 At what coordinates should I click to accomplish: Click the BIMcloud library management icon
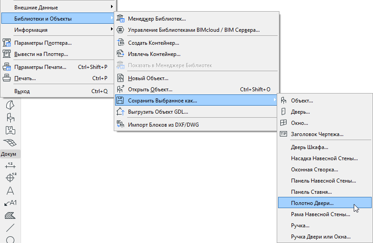click(x=120, y=30)
